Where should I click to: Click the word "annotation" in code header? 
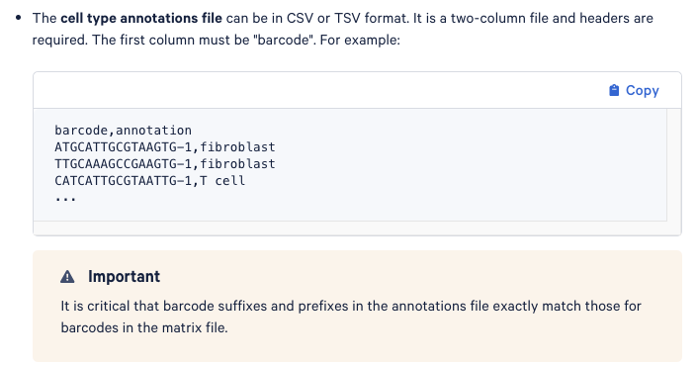(154, 131)
